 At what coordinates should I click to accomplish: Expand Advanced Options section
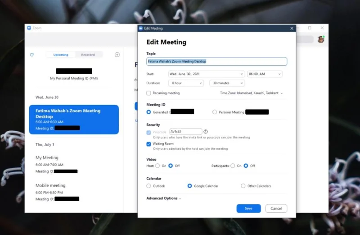coord(164,198)
